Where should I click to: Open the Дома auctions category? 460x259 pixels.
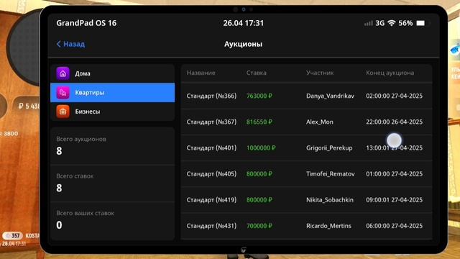112,73
